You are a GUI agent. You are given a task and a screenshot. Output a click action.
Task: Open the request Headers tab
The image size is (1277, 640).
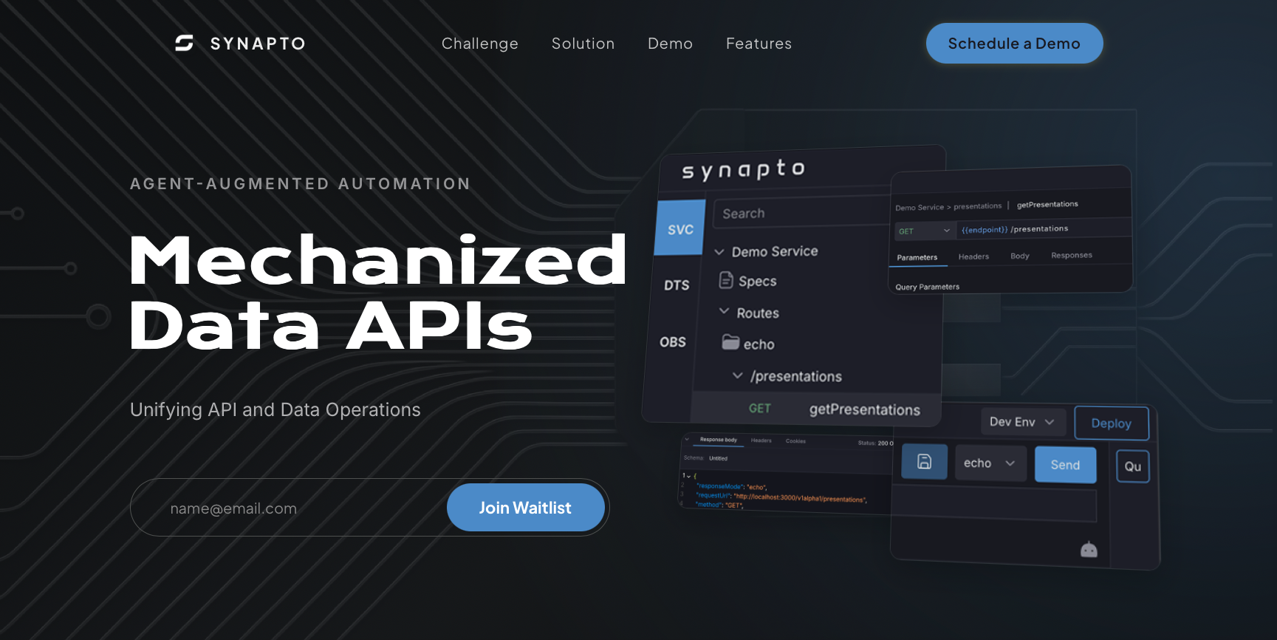coord(973,256)
